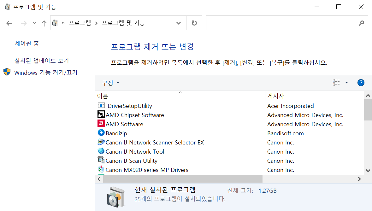Select Canon IJ Network Scanner Selector EX name

[155, 143]
